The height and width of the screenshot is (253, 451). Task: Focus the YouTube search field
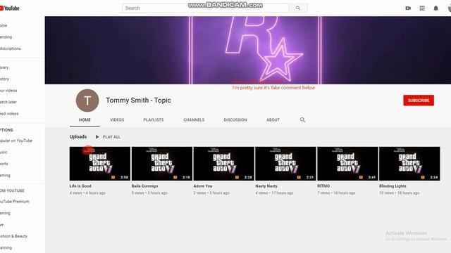click(x=205, y=8)
